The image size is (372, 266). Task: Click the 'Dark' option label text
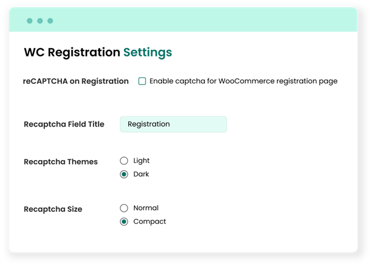click(141, 174)
